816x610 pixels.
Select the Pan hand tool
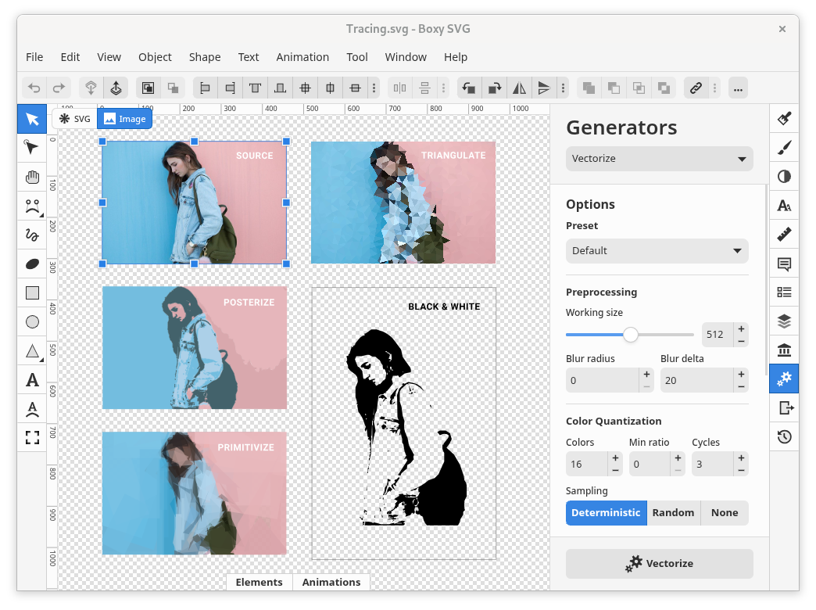pyautogui.click(x=32, y=177)
